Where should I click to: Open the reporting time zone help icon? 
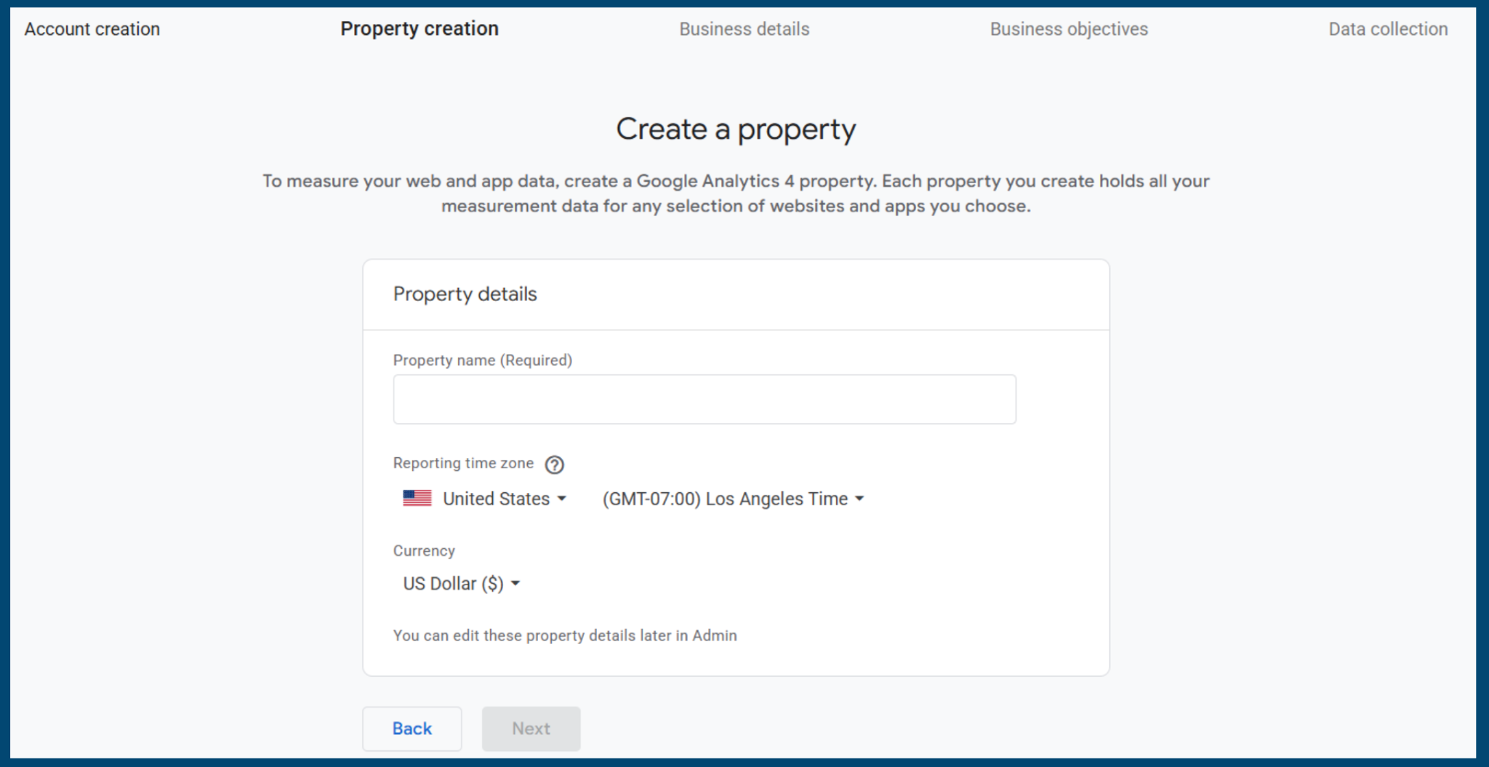554,465
